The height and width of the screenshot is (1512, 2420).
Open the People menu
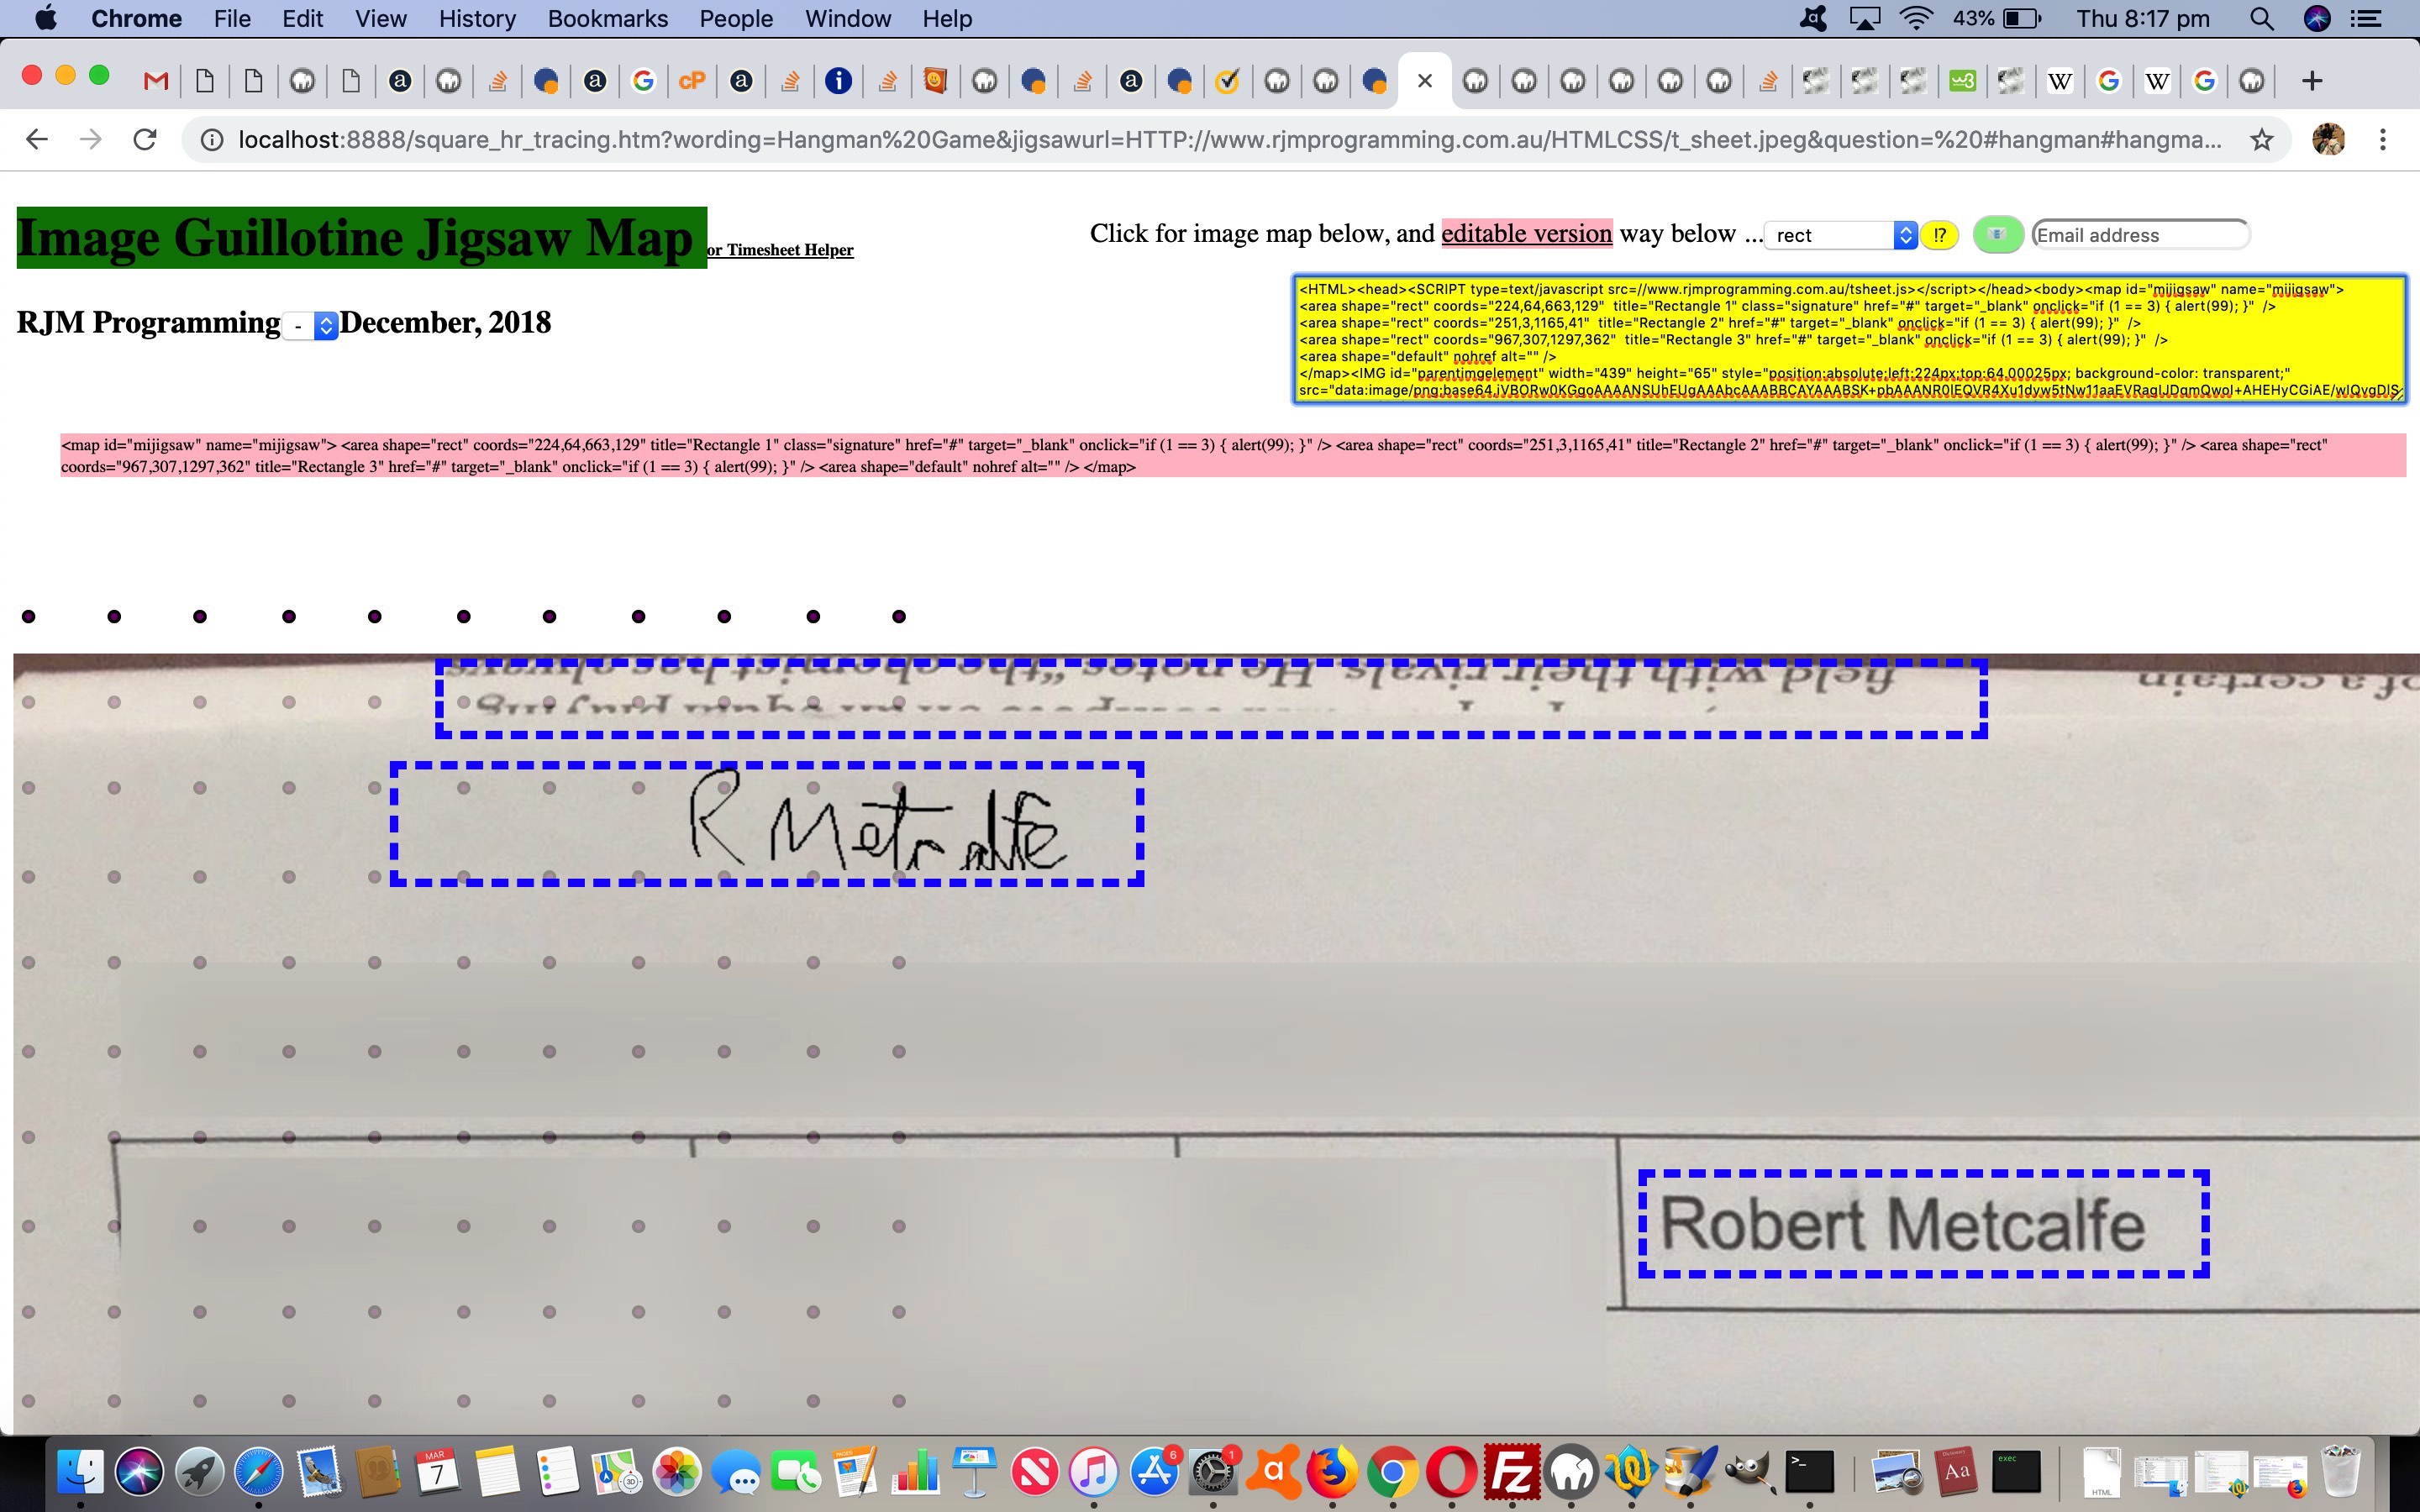click(736, 19)
